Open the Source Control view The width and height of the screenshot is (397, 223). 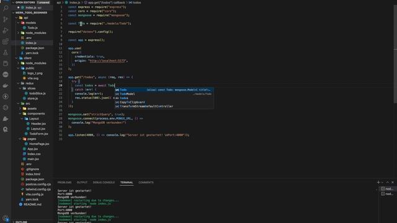(6, 19)
